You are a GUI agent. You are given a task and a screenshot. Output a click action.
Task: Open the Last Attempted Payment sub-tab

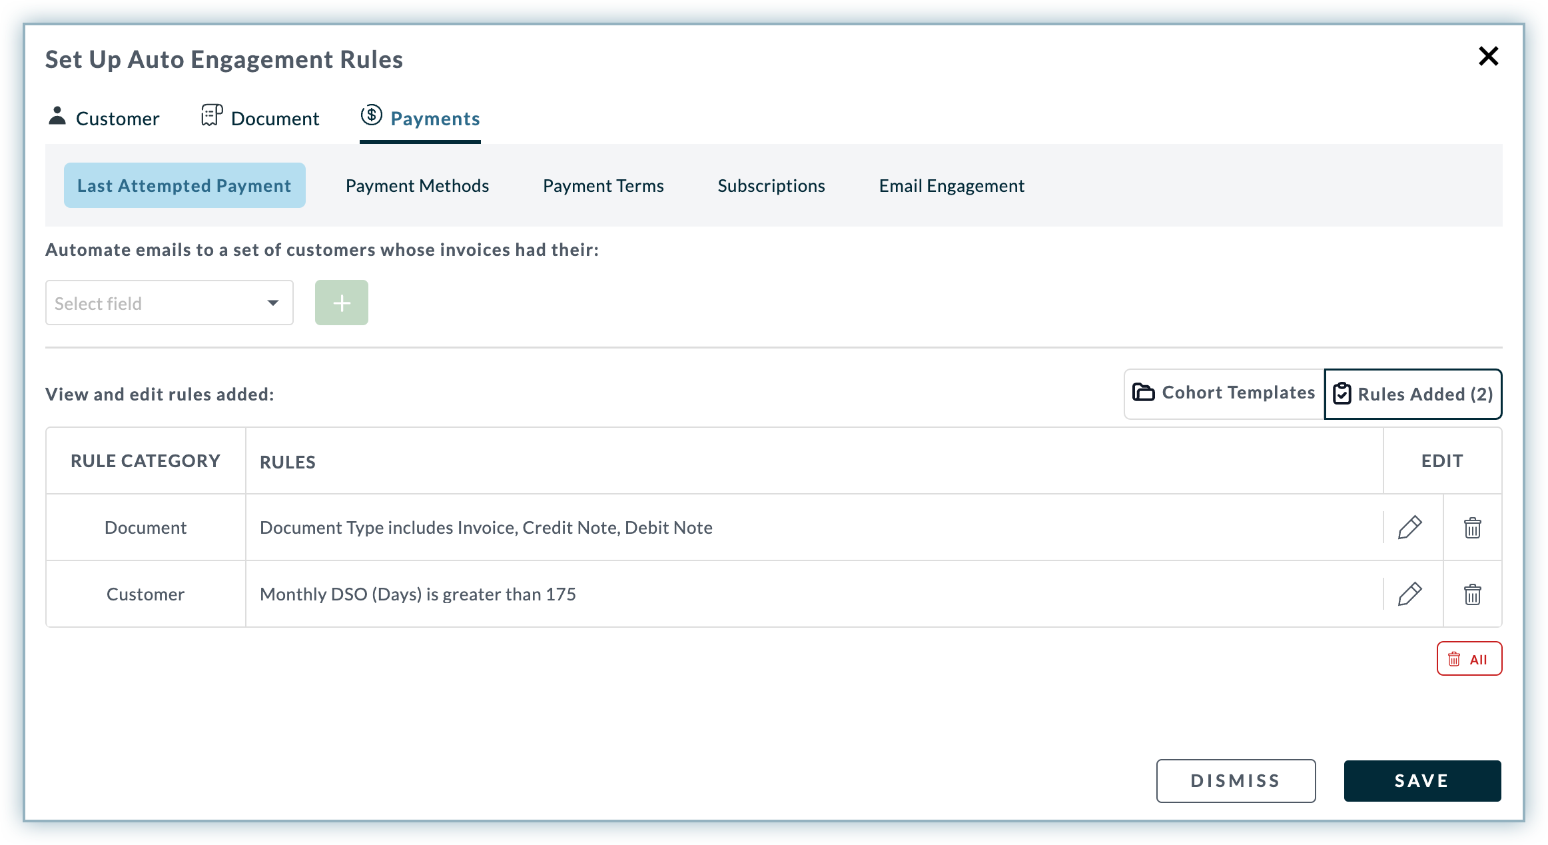click(185, 185)
